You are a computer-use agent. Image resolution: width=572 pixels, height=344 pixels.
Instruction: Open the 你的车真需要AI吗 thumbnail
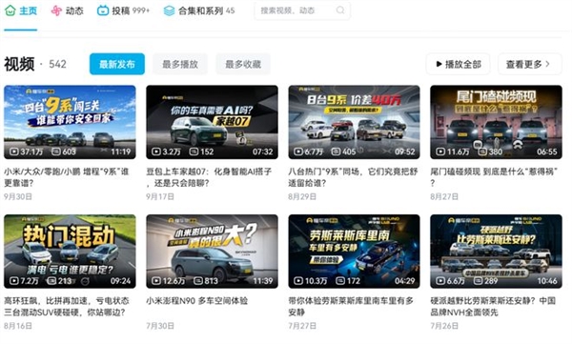[212, 122]
